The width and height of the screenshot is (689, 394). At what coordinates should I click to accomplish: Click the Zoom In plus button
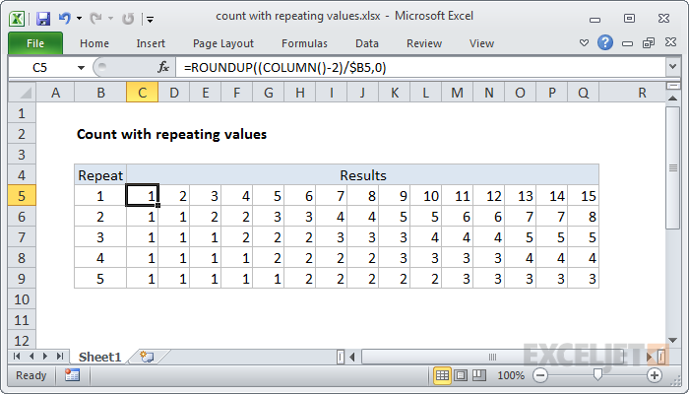click(x=655, y=375)
